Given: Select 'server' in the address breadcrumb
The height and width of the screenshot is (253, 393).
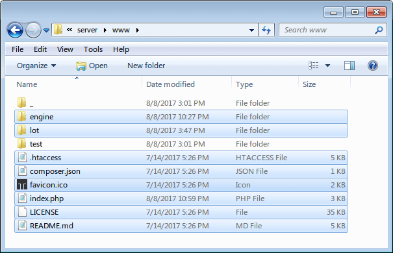Looking at the screenshot, I should click(87, 30).
